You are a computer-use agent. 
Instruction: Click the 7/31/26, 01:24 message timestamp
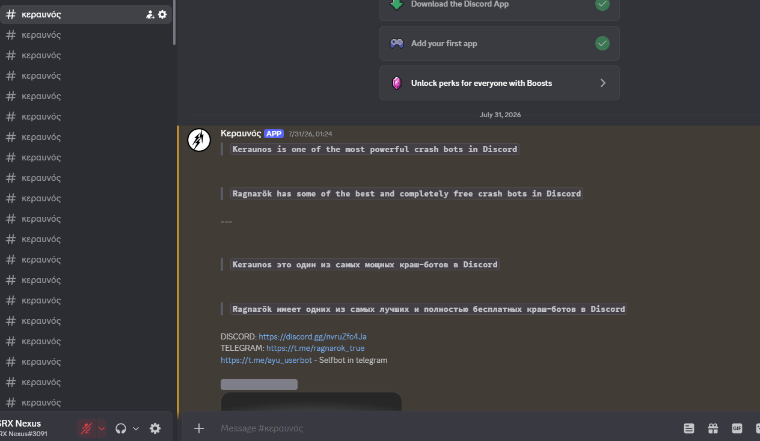coord(310,134)
